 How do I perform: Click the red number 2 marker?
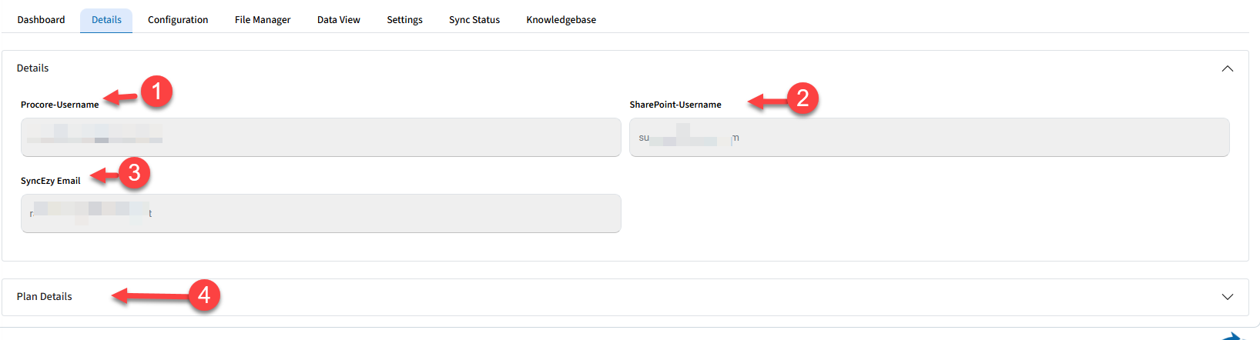(802, 98)
